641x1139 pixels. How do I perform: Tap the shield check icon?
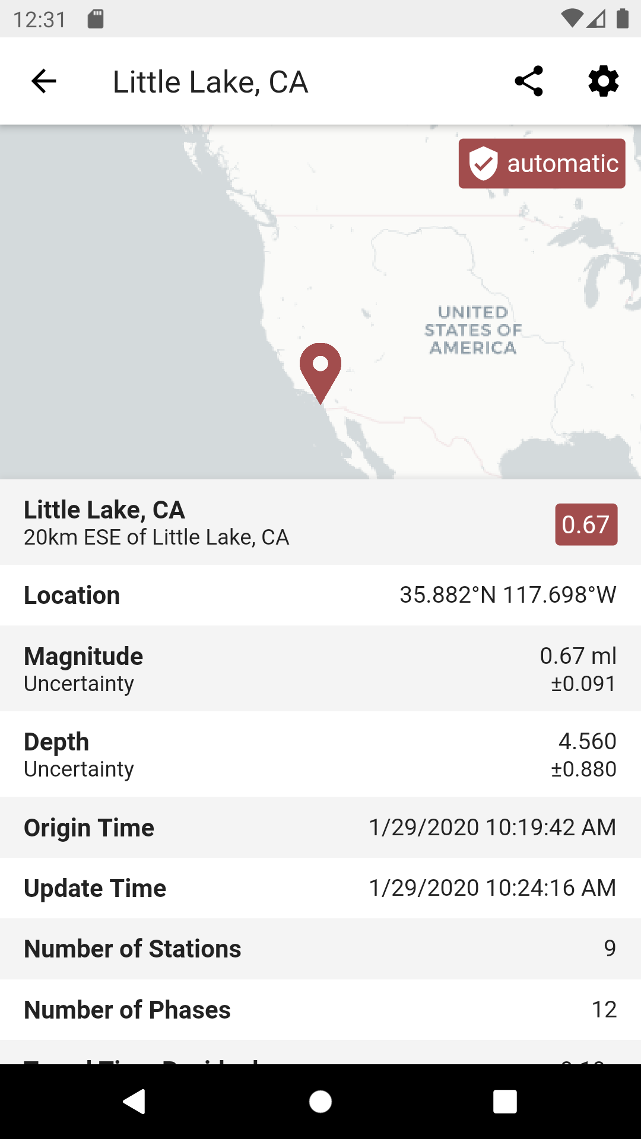coord(483,163)
